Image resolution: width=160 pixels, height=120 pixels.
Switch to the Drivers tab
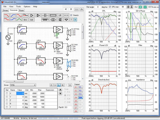pos(5,10)
